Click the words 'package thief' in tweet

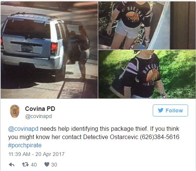pyautogui.click(x=129, y=129)
